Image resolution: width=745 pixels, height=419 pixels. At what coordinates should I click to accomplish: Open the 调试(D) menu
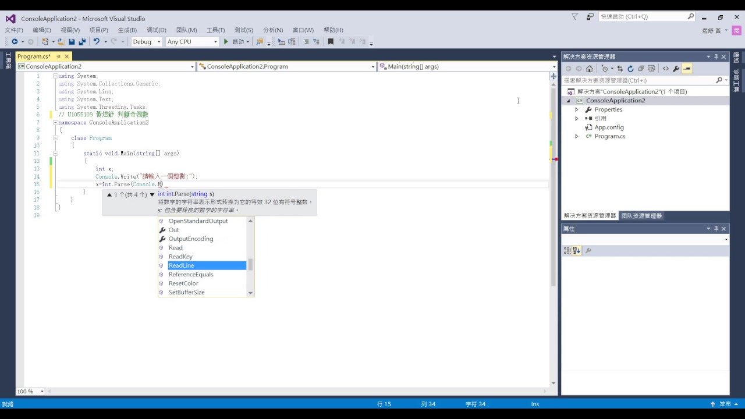point(157,30)
